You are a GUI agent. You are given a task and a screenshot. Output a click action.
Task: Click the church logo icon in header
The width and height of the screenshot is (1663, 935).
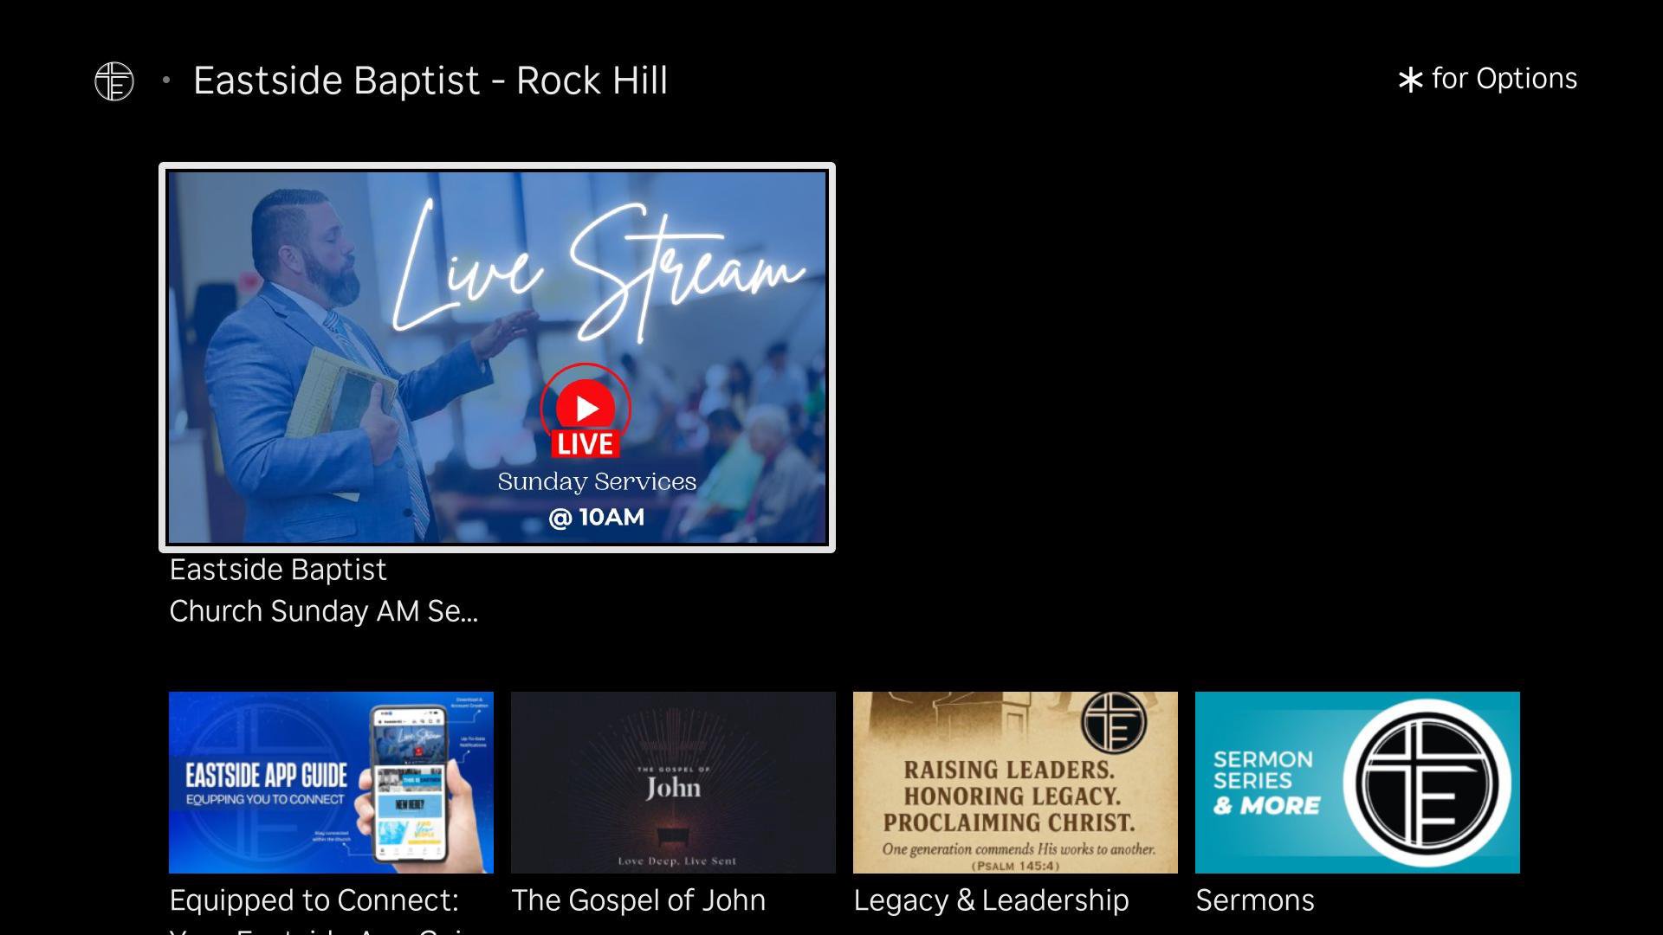tap(113, 81)
